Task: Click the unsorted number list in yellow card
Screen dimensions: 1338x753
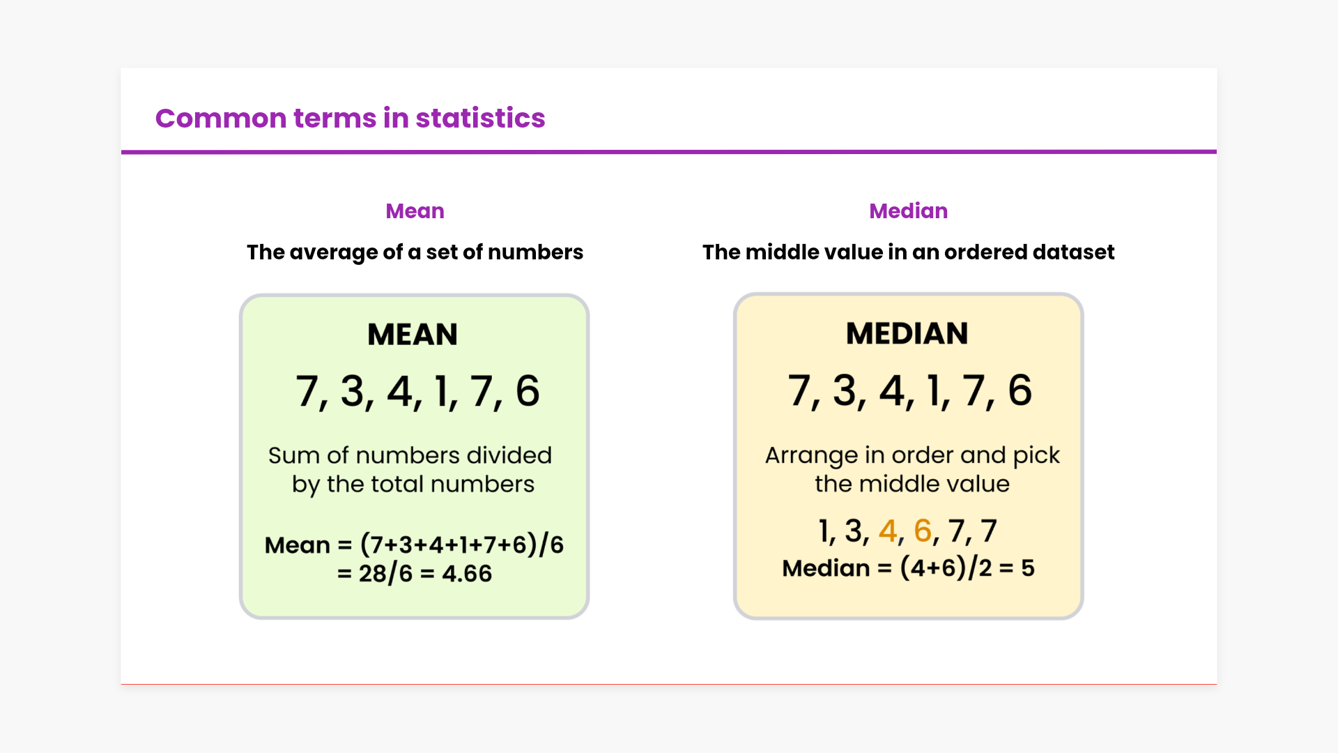Action: tap(909, 390)
